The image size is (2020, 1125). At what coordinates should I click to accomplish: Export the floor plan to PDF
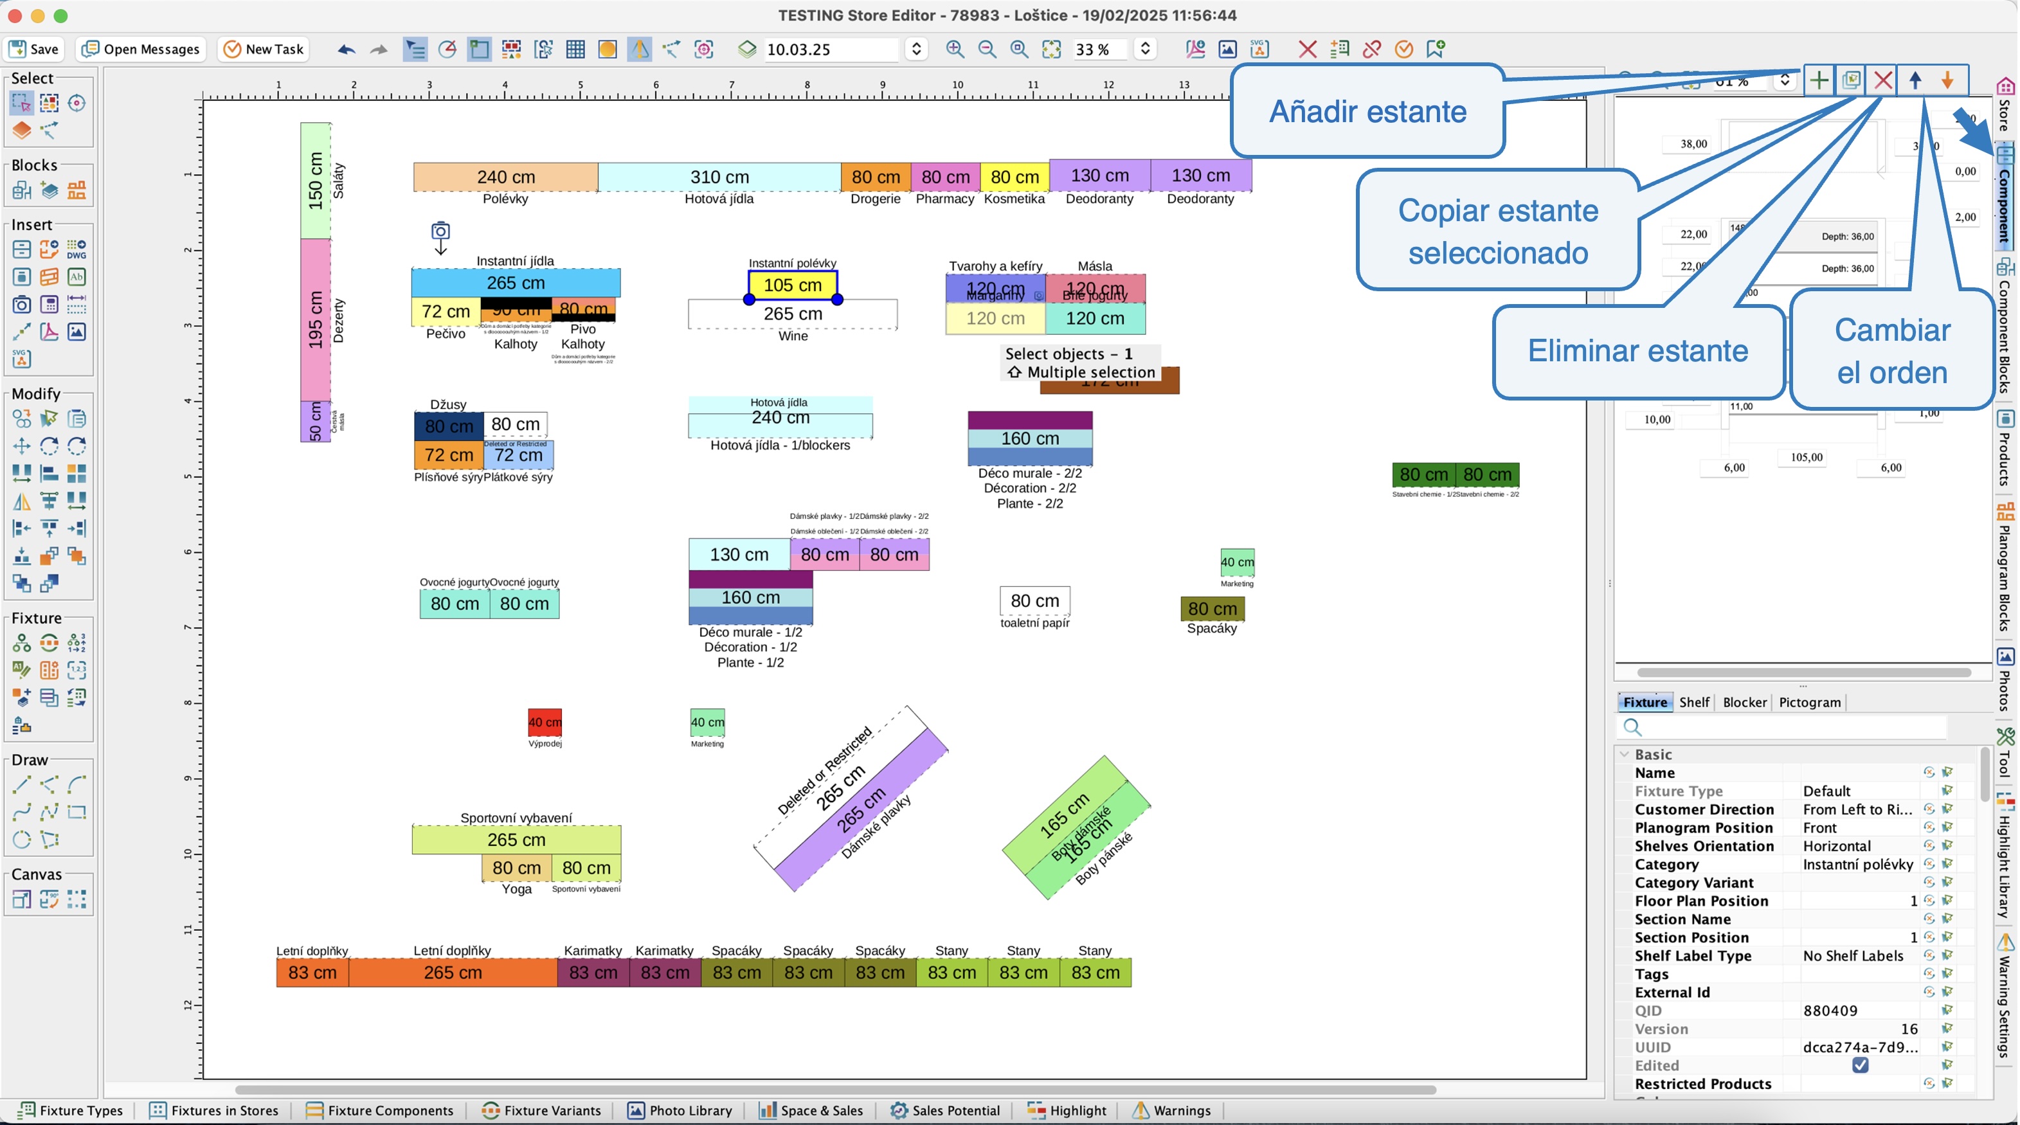[1196, 50]
